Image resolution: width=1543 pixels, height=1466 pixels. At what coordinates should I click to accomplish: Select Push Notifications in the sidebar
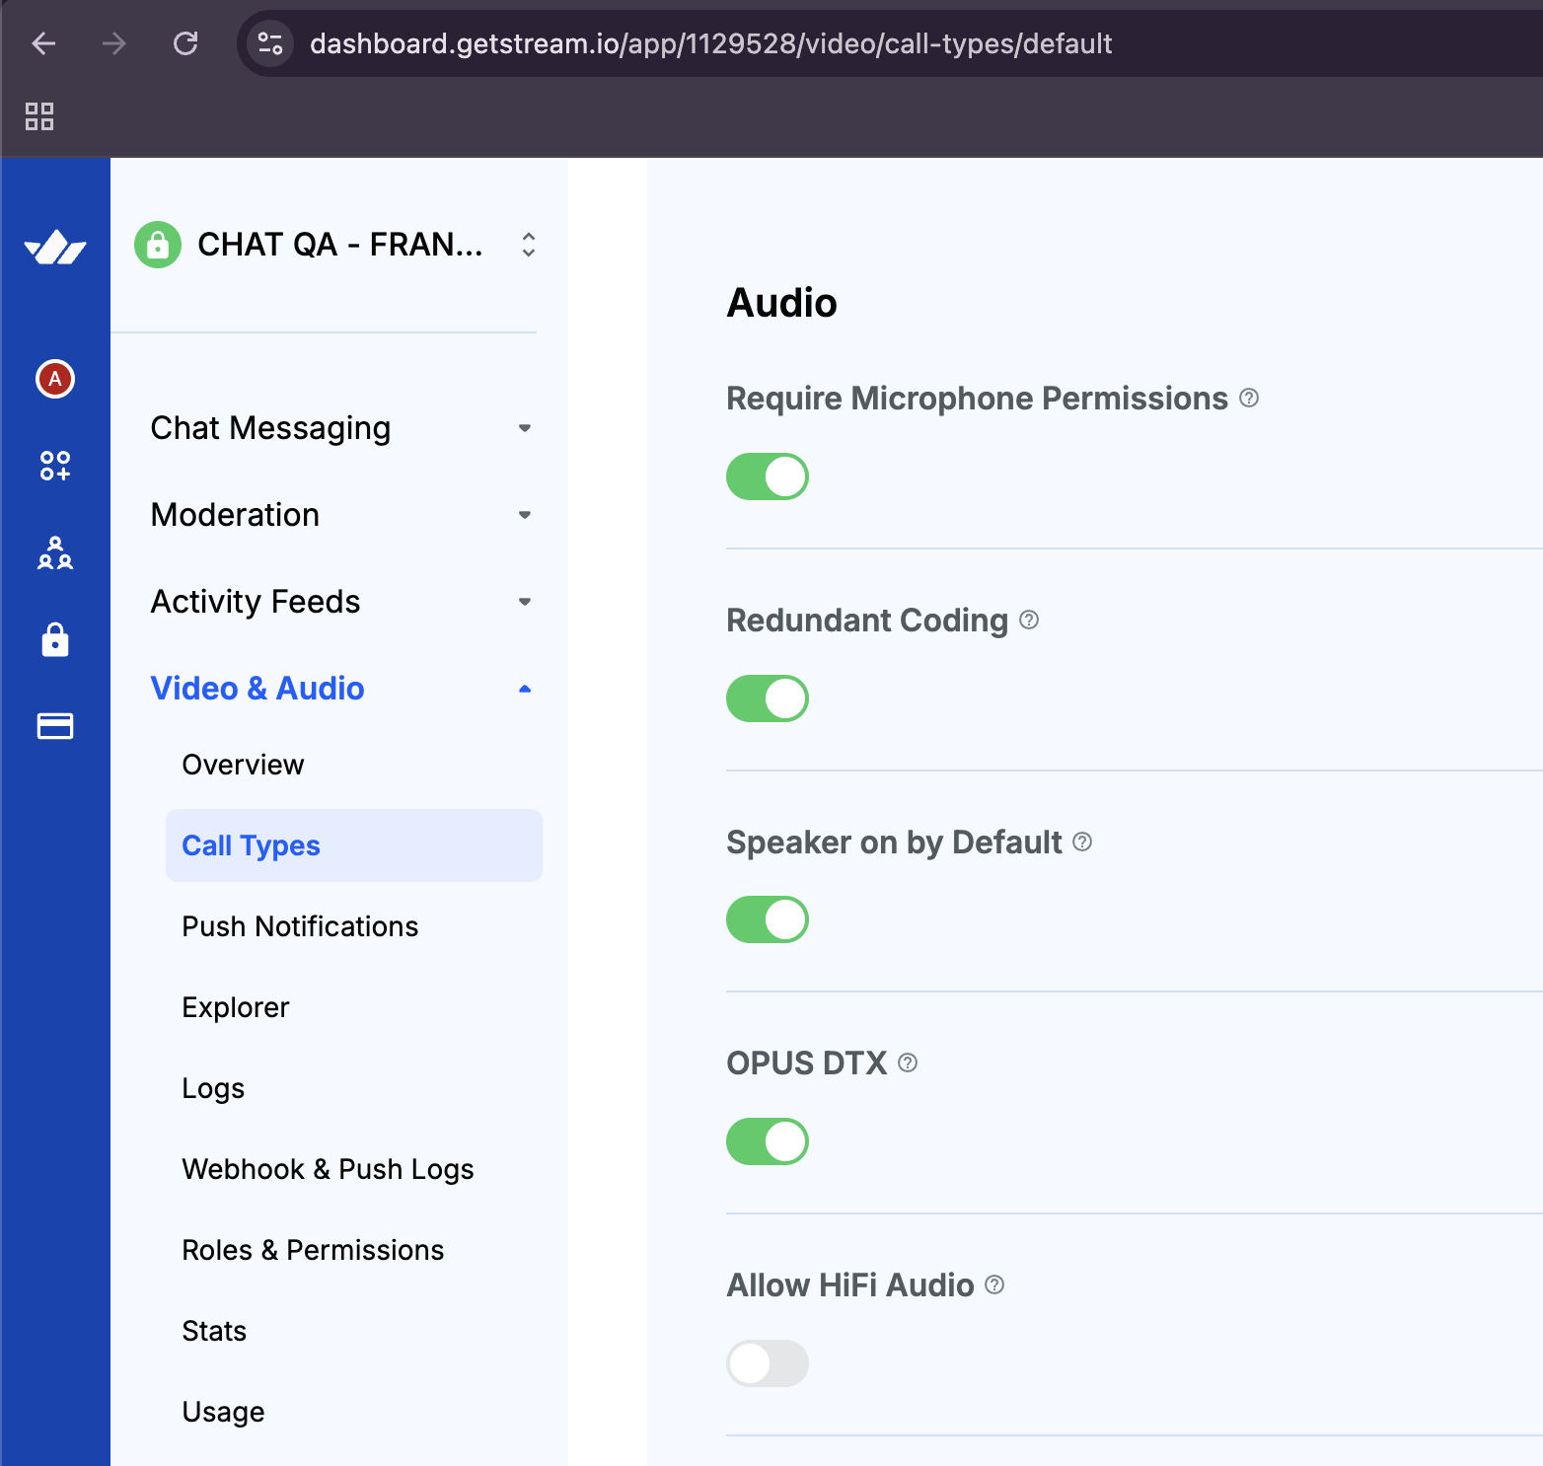click(300, 926)
